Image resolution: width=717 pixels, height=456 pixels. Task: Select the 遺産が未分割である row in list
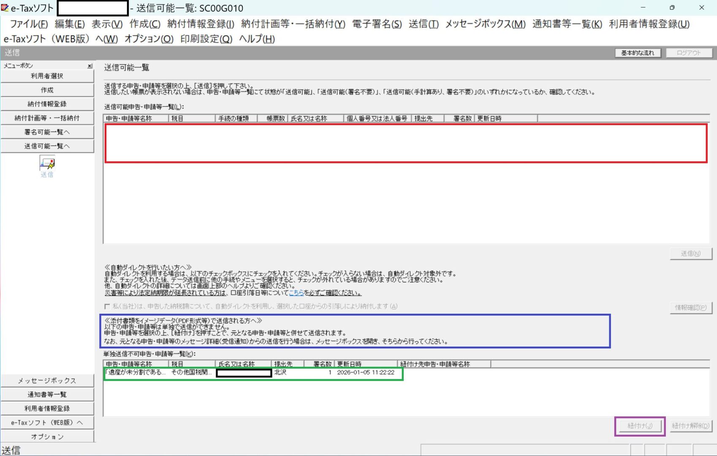click(x=135, y=372)
